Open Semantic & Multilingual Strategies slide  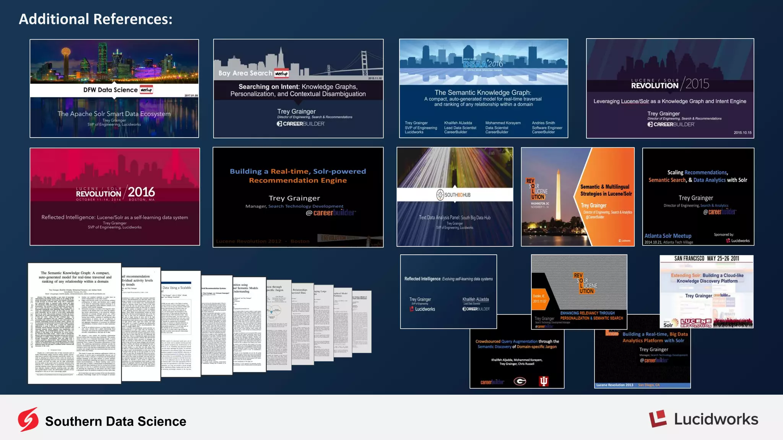click(578, 197)
